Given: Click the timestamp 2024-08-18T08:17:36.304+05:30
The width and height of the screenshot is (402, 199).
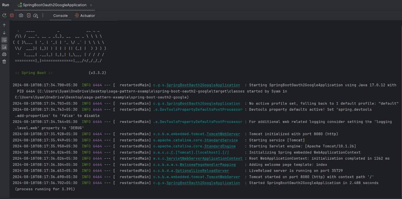Looking at the screenshot, I should point(45,165).
